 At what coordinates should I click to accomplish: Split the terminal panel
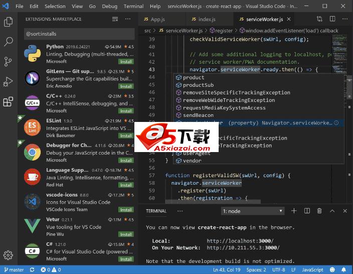(307, 211)
